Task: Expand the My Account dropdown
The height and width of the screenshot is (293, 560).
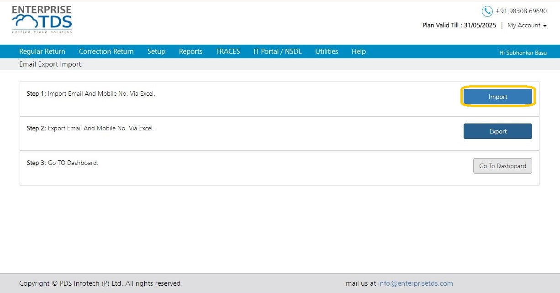Action: pos(527,26)
